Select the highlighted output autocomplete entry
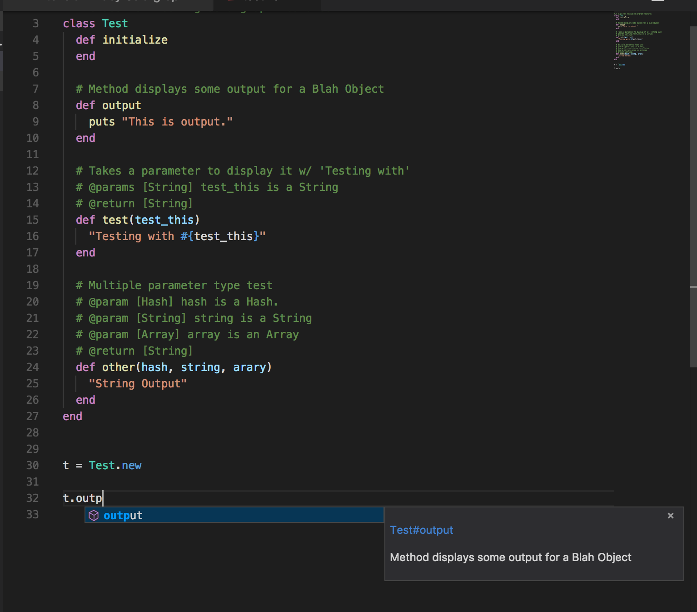697x612 pixels. point(123,515)
